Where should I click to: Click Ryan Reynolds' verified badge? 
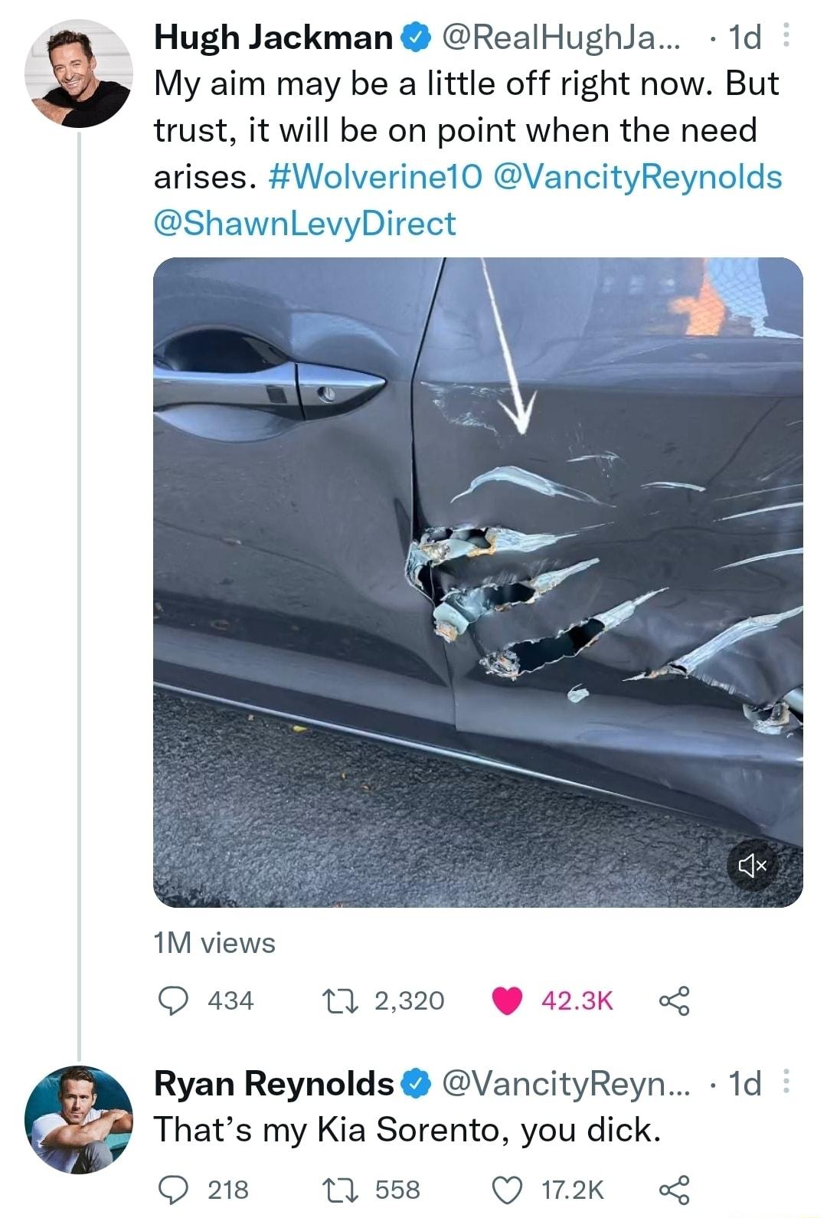pyautogui.click(x=414, y=1083)
